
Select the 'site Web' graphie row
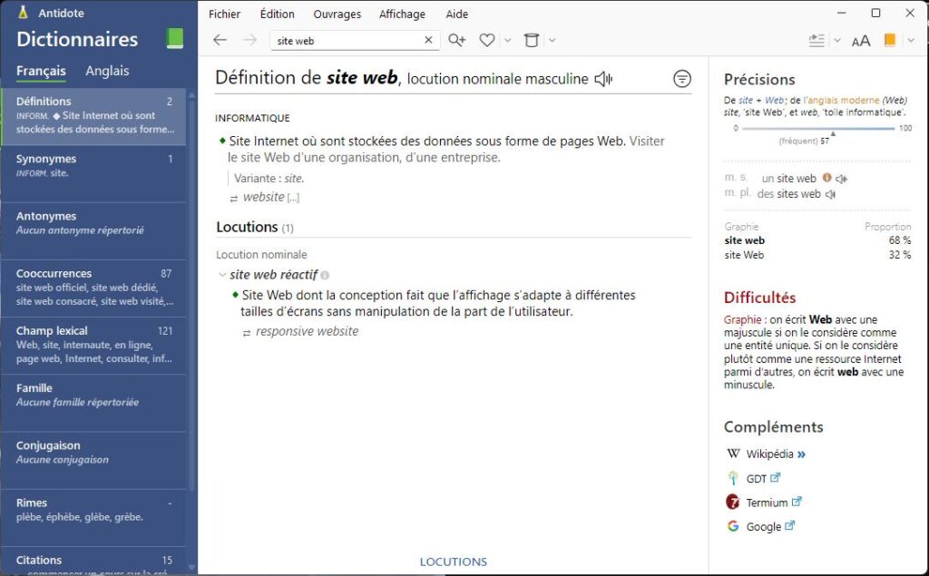tap(817, 256)
